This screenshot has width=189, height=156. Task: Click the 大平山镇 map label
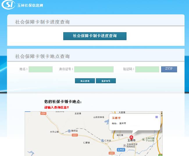pos(54,132)
